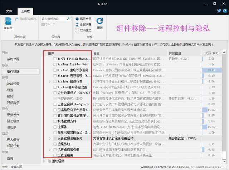Select size value 79.25 cell

211,70
